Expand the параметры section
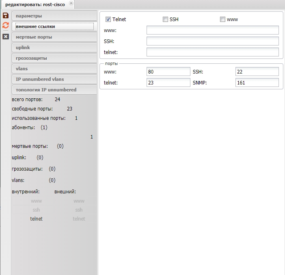Image resolution: width=285 pixels, height=275 pixels. pyautogui.click(x=54, y=16)
